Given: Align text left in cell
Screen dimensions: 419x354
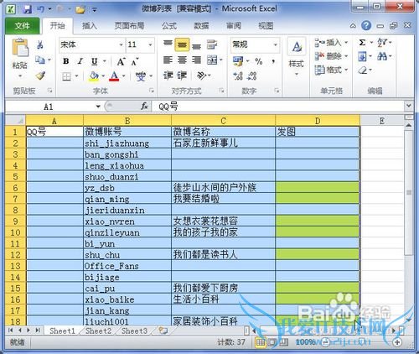Looking at the screenshot, I should pyautogui.click(x=168, y=60).
